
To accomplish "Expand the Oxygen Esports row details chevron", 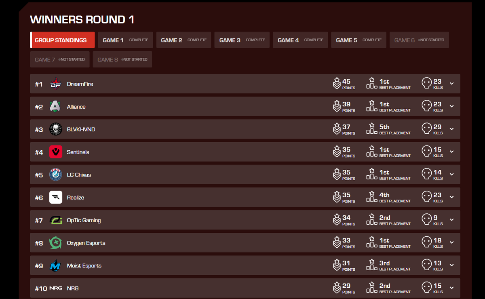I will click(x=452, y=242).
